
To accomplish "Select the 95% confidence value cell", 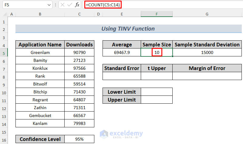I will tap(79, 139).
